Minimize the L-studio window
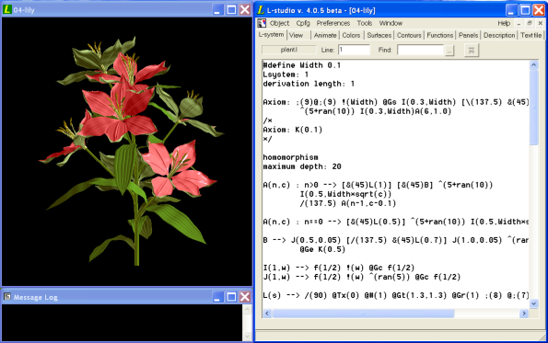548x343 pixels. [512, 10]
